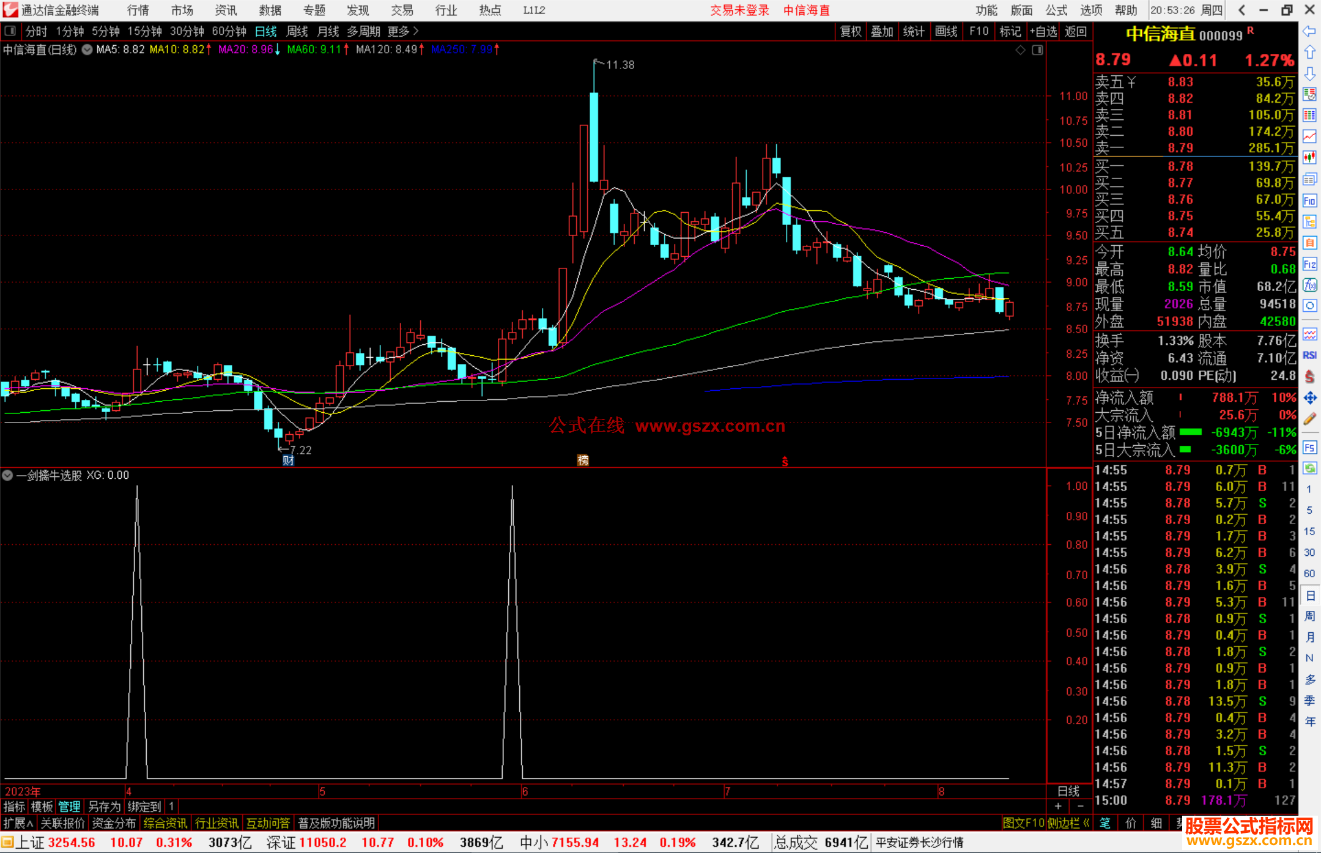Click the 笔 tab under the trade list
The width and height of the screenshot is (1321, 853).
[x=1105, y=823]
